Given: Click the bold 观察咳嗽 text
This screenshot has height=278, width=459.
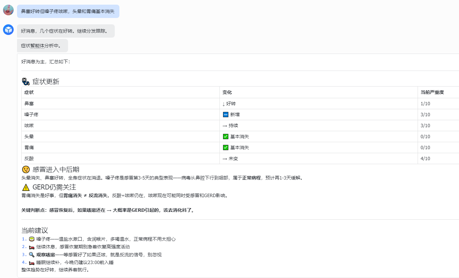Looking at the screenshot, I should (46, 255).
